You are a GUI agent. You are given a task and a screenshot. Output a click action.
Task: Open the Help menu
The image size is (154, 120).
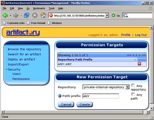tap(60, 8)
